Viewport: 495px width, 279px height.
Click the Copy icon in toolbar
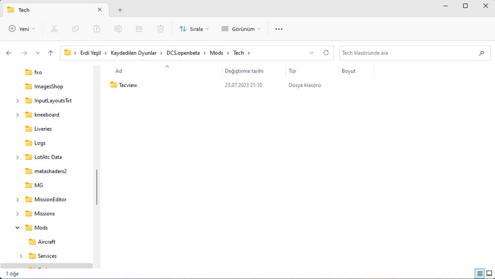point(75,29)
